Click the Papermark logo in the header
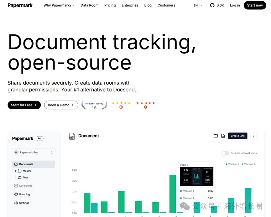 point(20,6)
